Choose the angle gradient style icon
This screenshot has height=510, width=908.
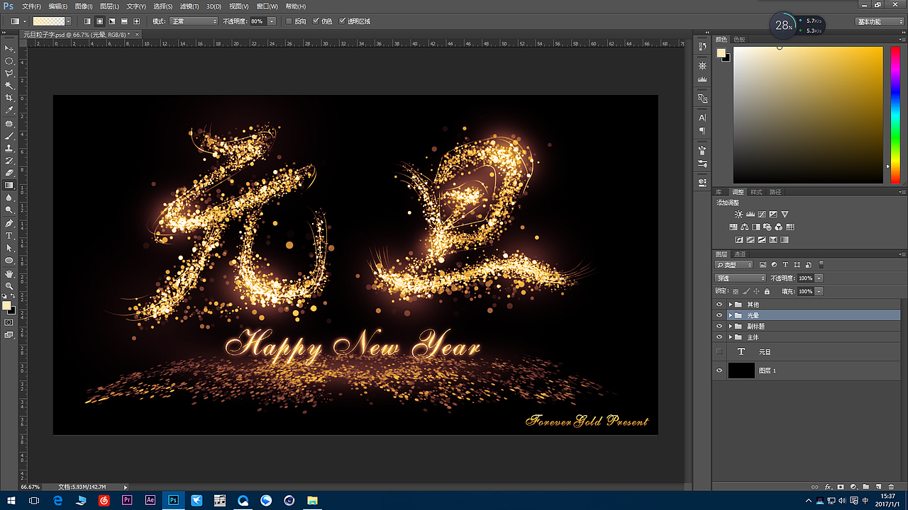pyautogui.click(x=112, y=21)
